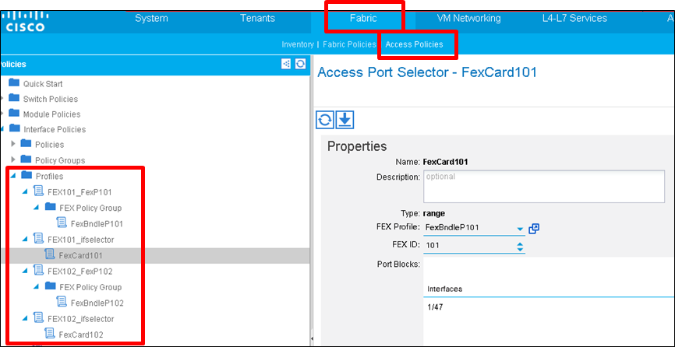Click the FEX Policy Group folder icon under FEX101_FexP101

point(51,207)
